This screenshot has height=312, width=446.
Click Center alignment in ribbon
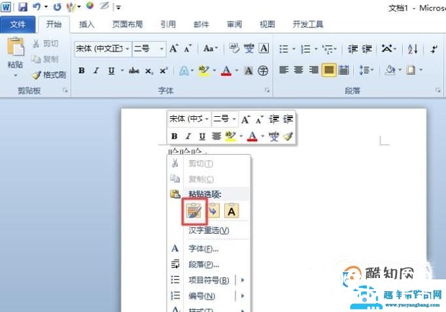point(298,70)
